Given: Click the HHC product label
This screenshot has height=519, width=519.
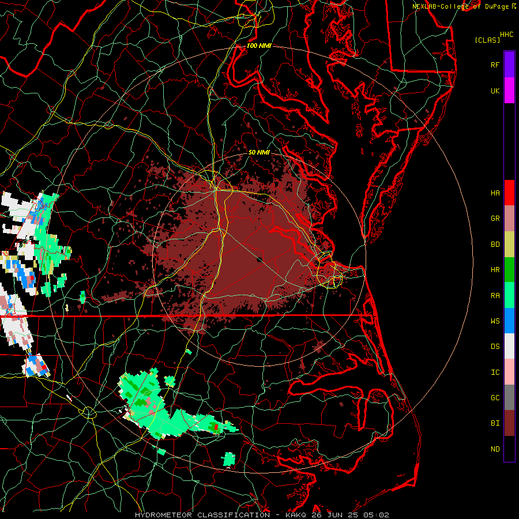Looking at the screenshot, I should pyautogui.click(x=507, y=35).
